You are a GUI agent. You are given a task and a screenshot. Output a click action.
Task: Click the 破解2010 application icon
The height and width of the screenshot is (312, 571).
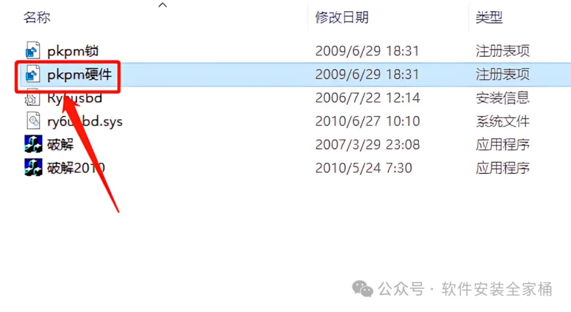(x=33, y=167)
